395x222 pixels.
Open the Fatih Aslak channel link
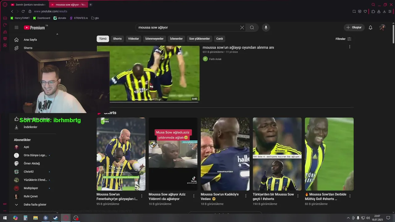[x=215, y=59]
